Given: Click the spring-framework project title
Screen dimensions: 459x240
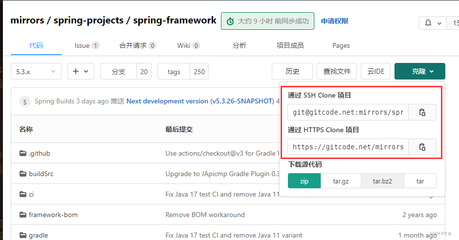Looking at the screenshot, I should click(175, 20).
